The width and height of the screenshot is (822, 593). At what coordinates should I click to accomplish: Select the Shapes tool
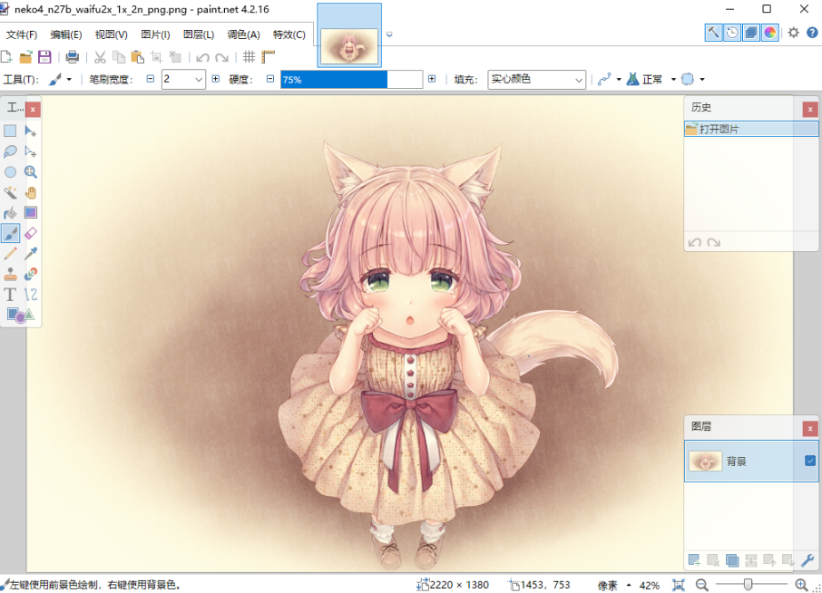(20, 315)
